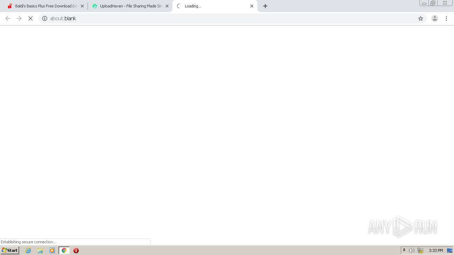Viewport: 454px width, 255px height.
Task: Go forward to next page
Action: point(19,18)
